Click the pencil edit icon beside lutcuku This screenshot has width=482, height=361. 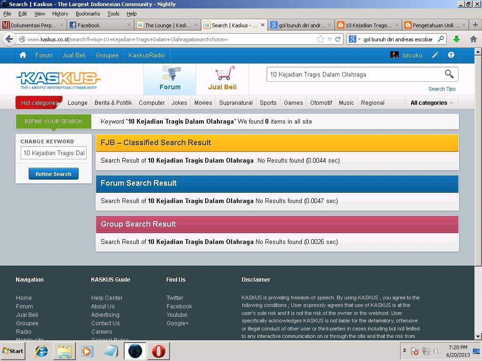tap(435, 55)
